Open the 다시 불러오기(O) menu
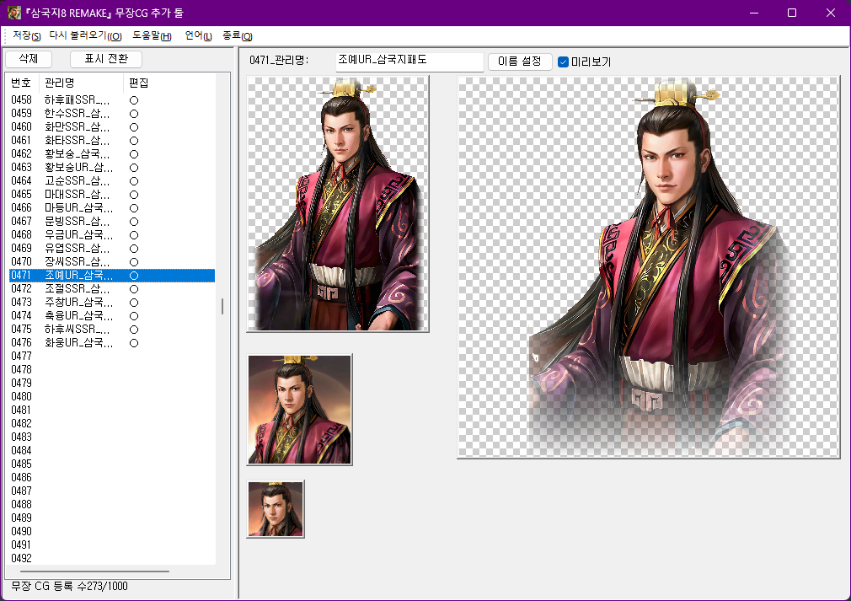 point(85,36)
